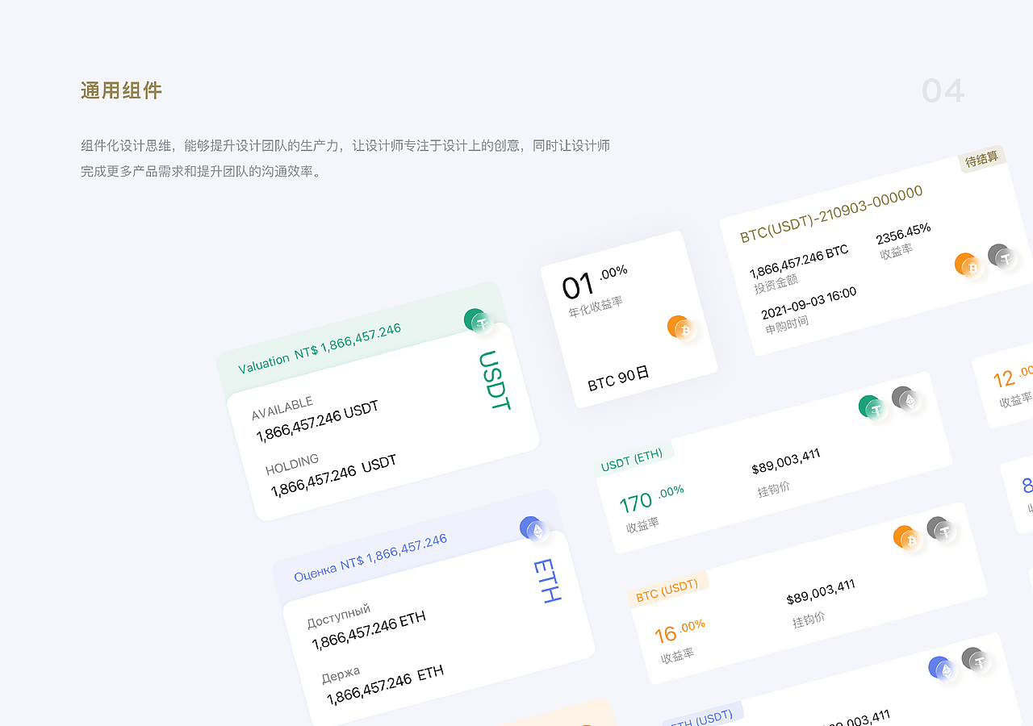The image size is (1033, 726).
Task: Click the order title BTC(USDT)-210903-000000
Action: tap(831, 214)
